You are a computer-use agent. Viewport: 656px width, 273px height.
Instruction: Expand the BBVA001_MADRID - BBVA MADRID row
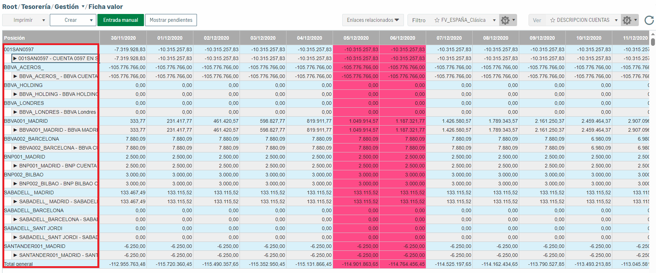click(x=15, y=130)
